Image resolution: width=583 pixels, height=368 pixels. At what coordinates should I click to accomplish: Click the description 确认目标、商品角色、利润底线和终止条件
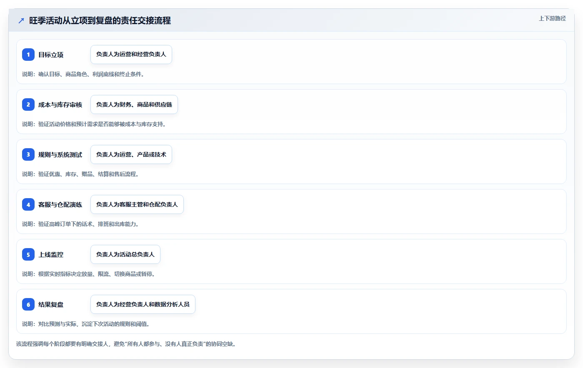[83, 74]
